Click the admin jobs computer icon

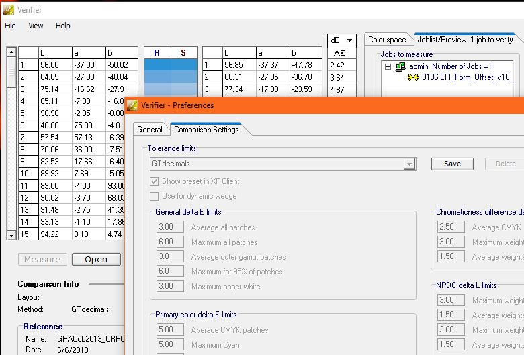point(400,66)
